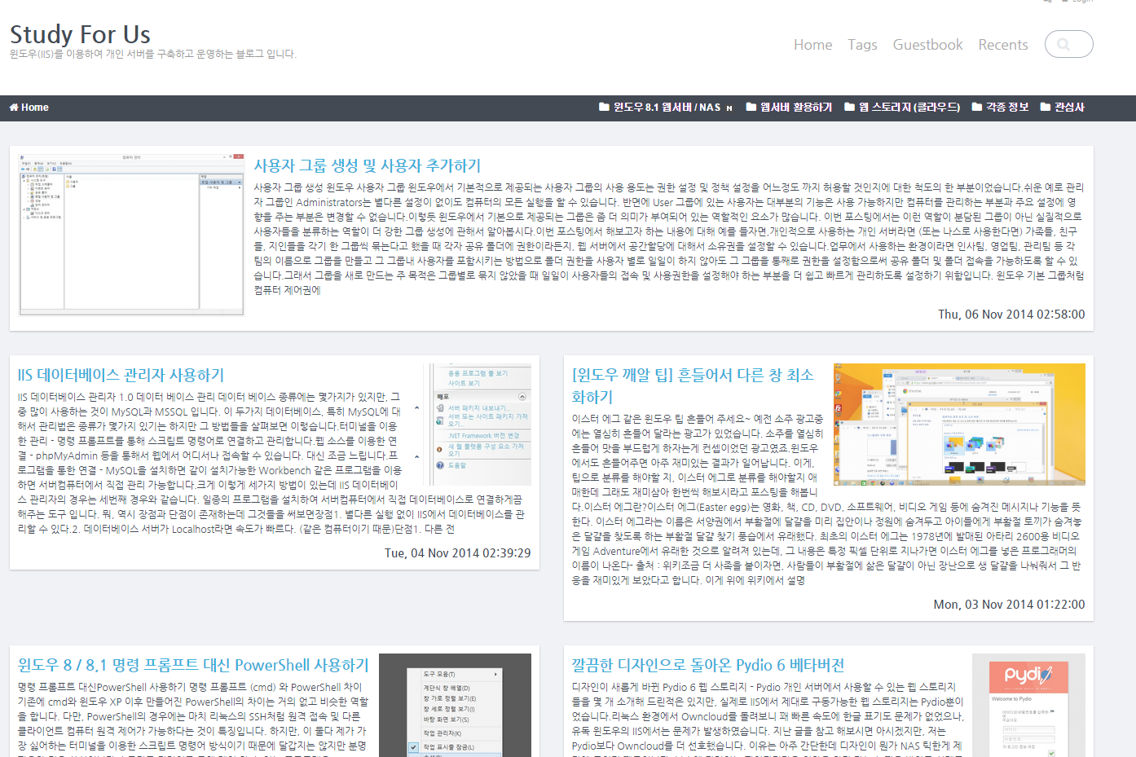Screen dimensions: 1136x757
Task: Click the date Mon, 03 Nov 2014 01:22:00
Action: point(1009,605)
